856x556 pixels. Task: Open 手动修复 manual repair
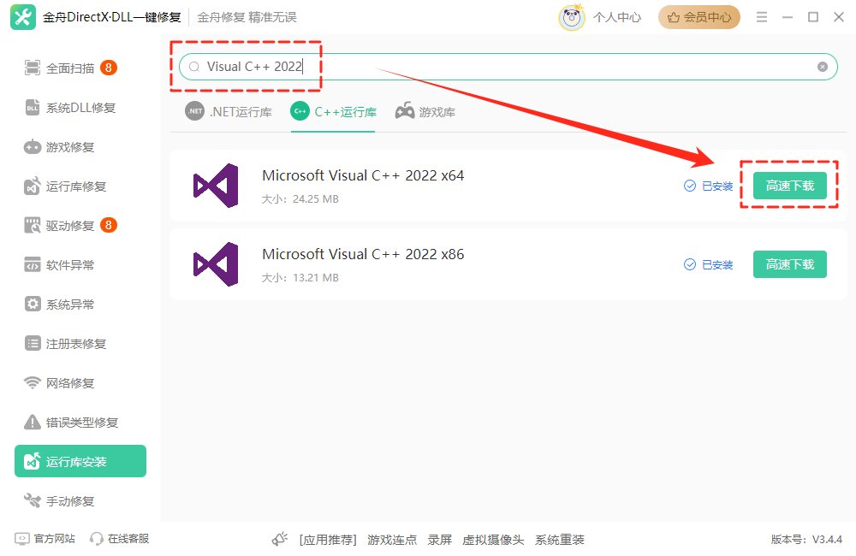59,500
